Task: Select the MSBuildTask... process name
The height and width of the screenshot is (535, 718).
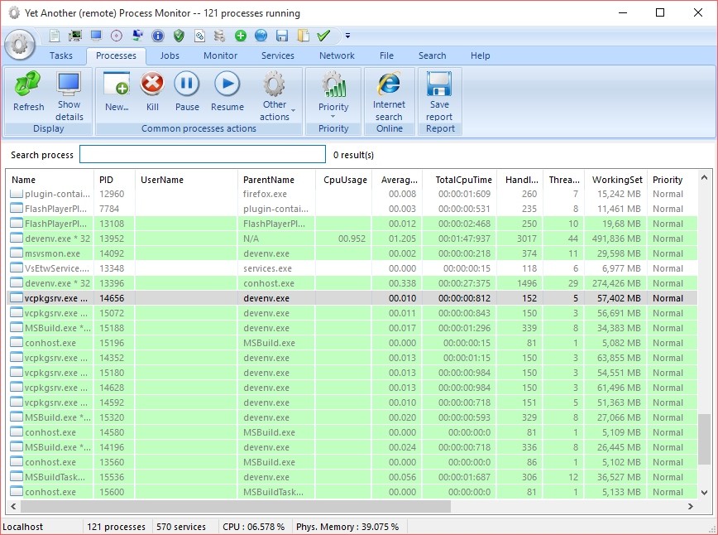Action: coord(55,477)
